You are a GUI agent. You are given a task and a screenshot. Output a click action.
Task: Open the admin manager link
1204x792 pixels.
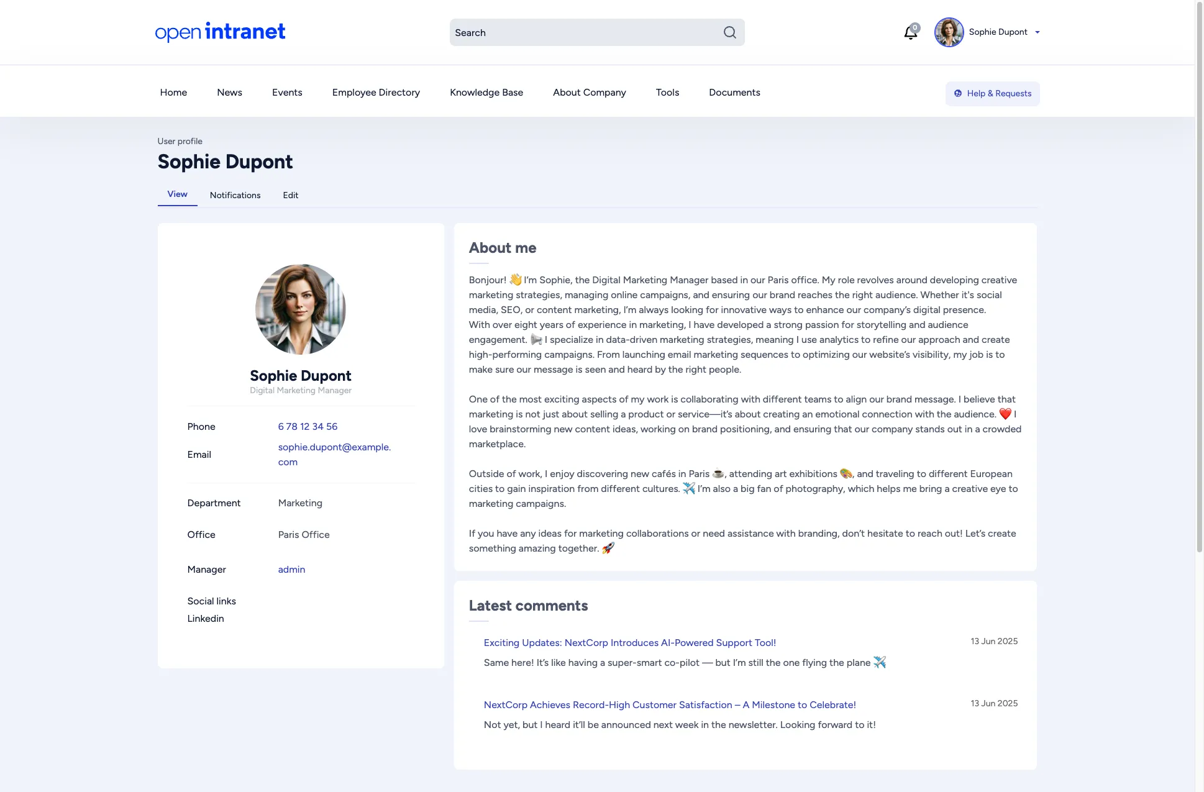pos(291,569)
